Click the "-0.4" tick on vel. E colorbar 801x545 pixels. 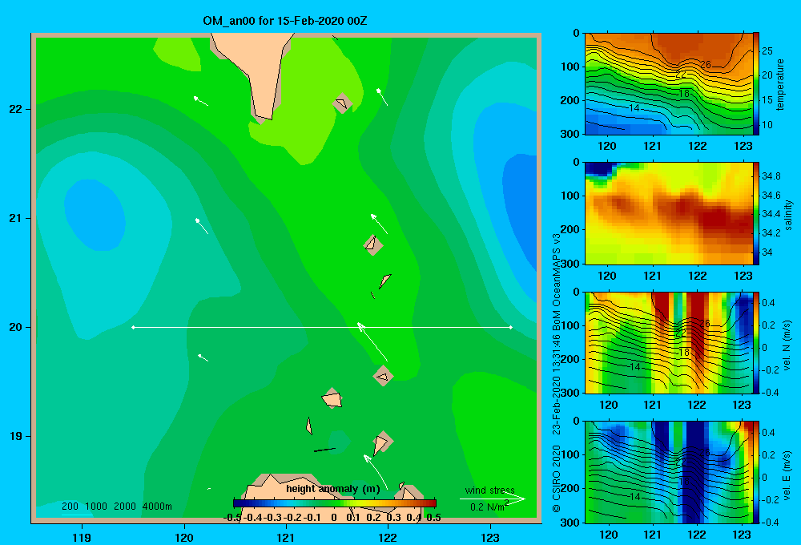click(x=770, y=522)
